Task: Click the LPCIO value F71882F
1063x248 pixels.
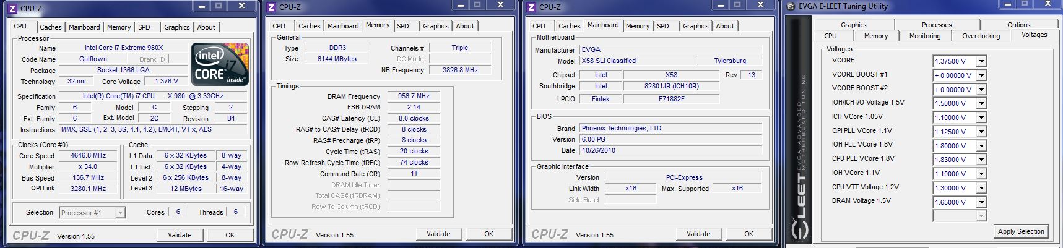Action: pyautogui.click(x=671, y=99)
